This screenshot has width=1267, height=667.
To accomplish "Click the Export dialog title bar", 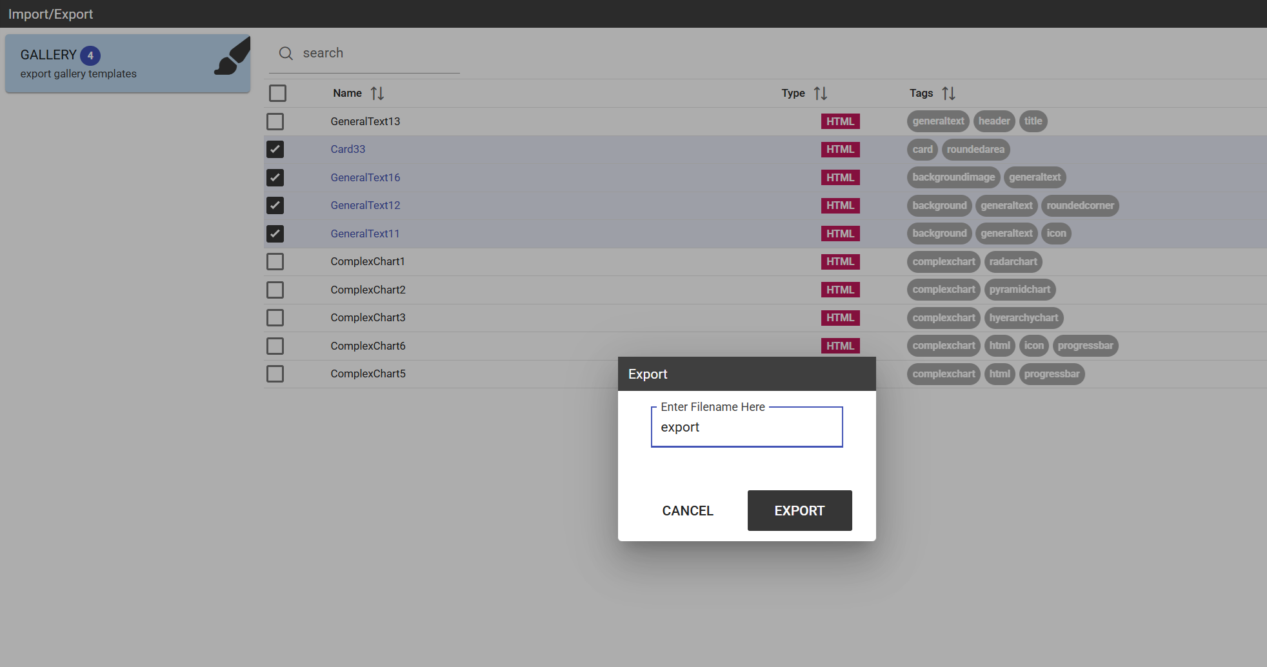I will click(x=746, y=374).
